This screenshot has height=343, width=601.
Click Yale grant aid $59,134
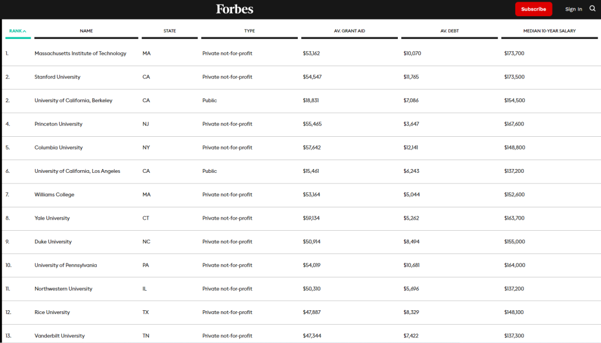point(311,218)
